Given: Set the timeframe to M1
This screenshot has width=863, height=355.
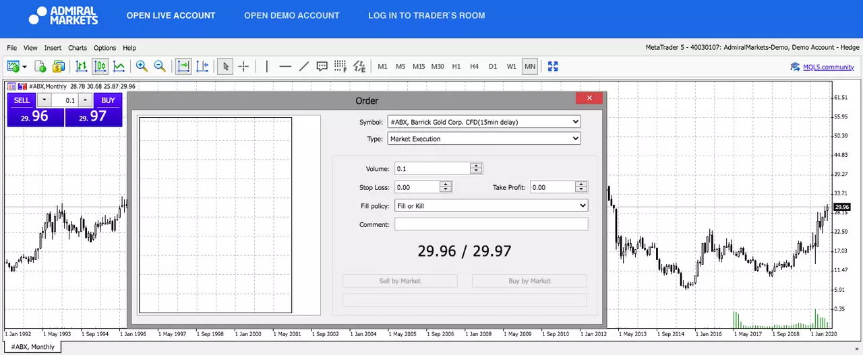Looking at the screenshot, I should tap(383, 67).
